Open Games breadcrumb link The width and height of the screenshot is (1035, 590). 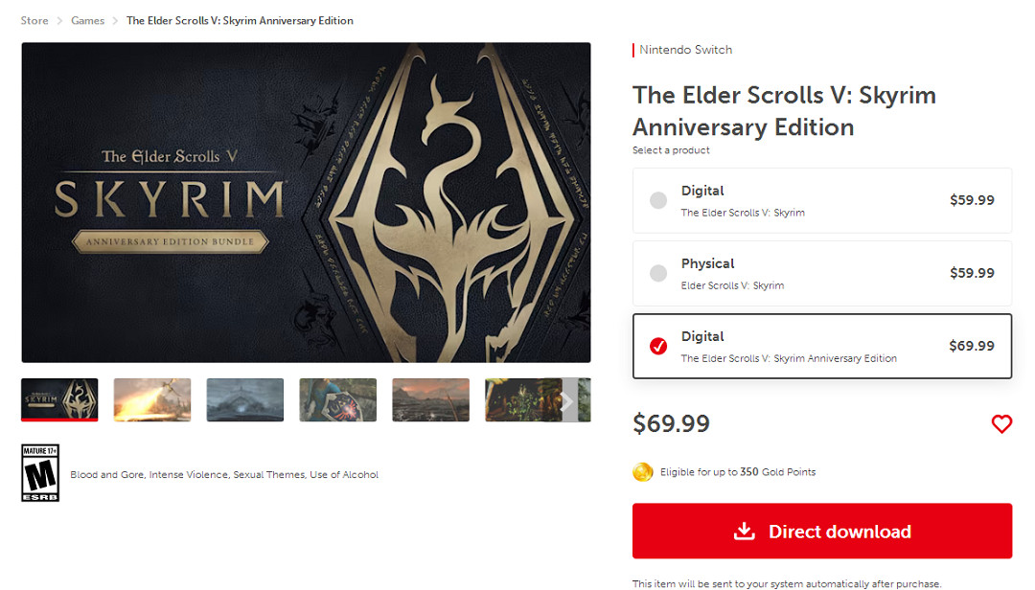pyautogui.click(x=88, y=21)
